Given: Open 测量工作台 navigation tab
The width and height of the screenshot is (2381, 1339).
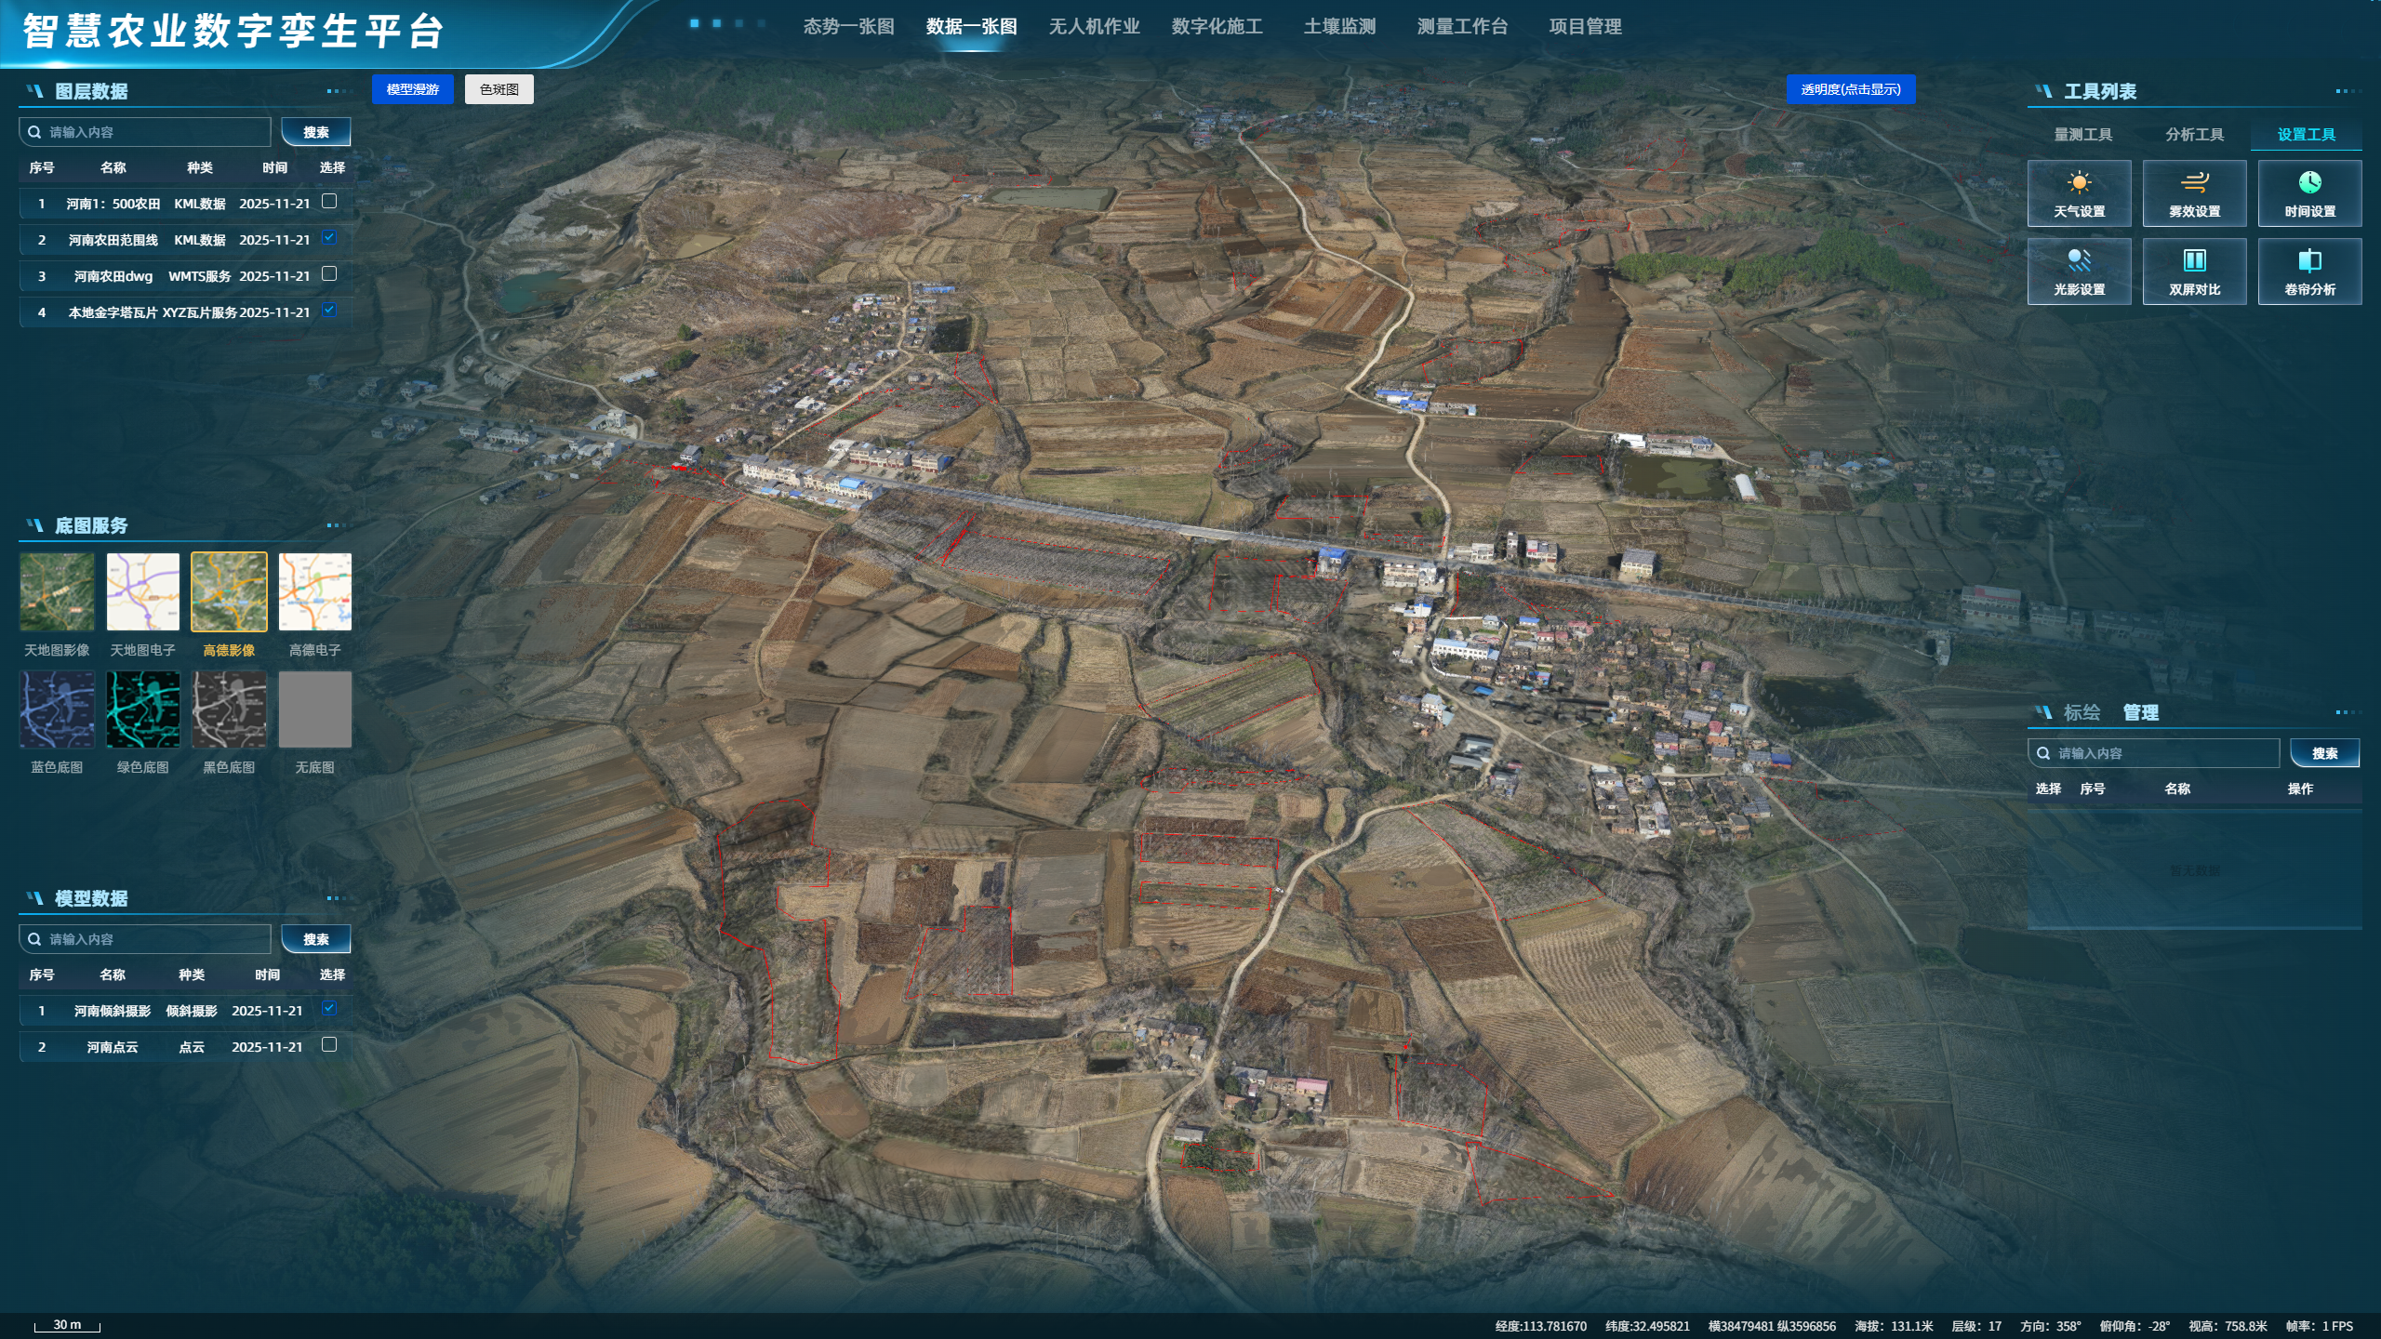Looking at the screenshot, I should pos(1462,26).
